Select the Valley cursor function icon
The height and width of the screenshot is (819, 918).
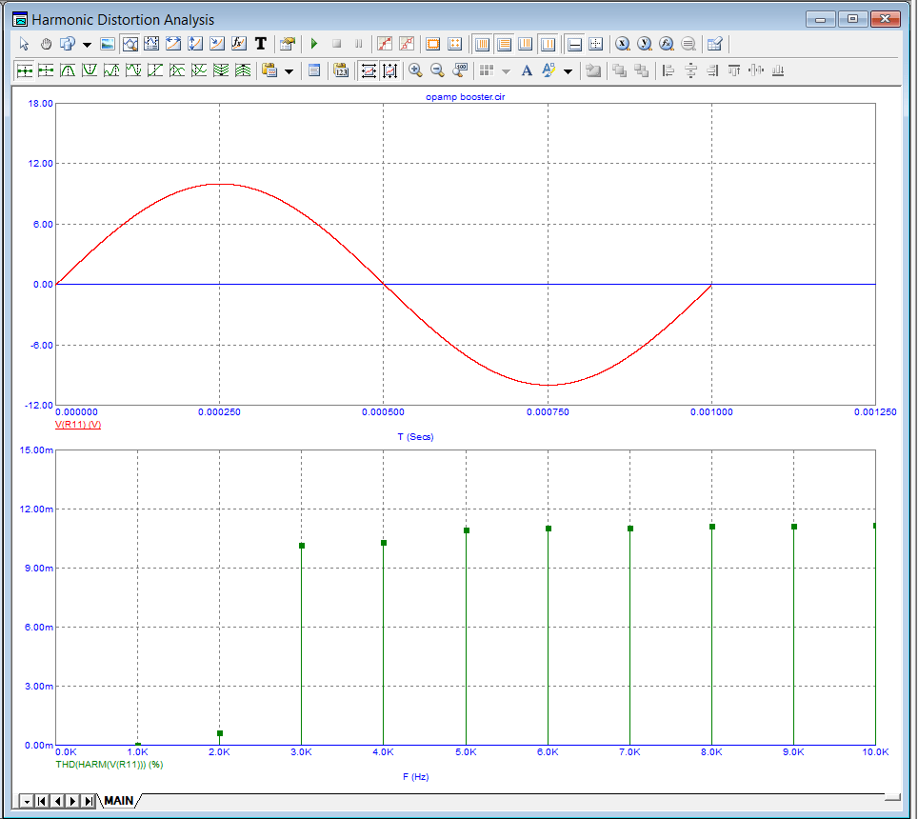[x=90, y=70]
